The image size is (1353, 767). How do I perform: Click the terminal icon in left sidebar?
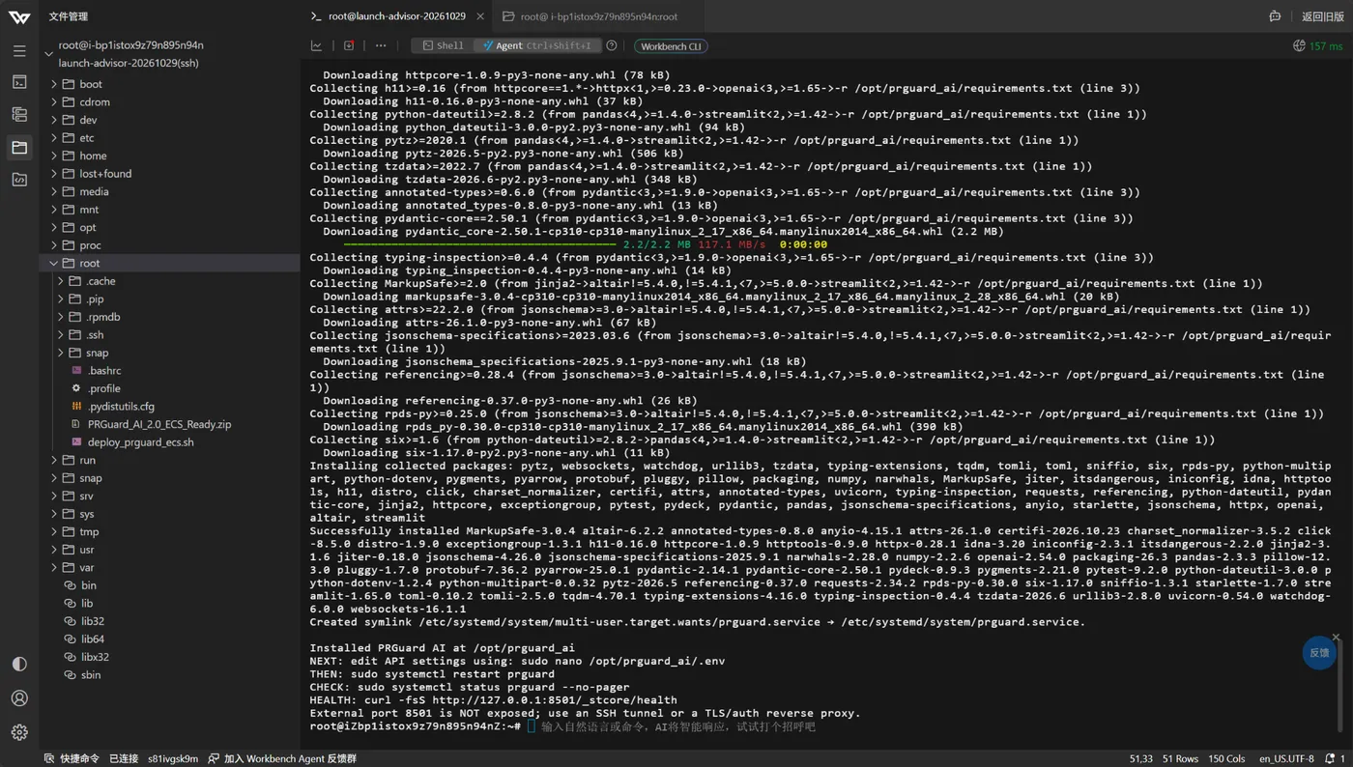[x=19, y=82]
